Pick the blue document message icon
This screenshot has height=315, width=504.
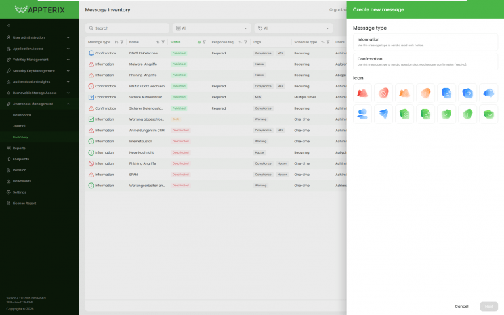click(x=446, y=93)
